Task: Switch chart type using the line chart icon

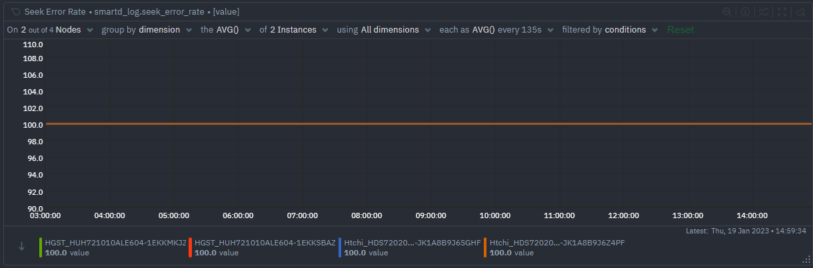Action: pos(764,12)
